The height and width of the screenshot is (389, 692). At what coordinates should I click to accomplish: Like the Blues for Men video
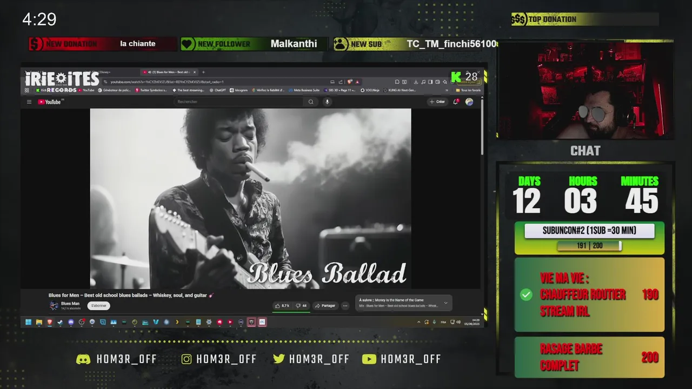pyautogui.click(x=282, y=306)
